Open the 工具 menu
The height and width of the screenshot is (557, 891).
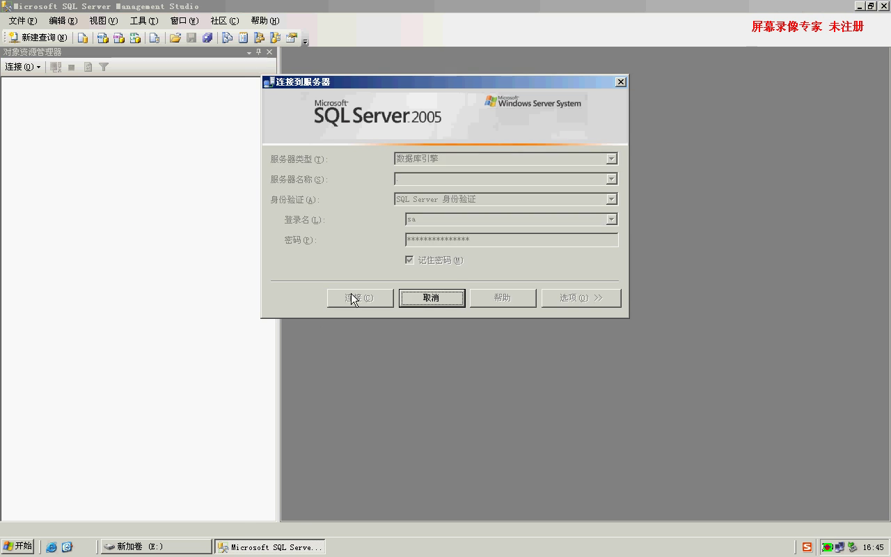143,21
